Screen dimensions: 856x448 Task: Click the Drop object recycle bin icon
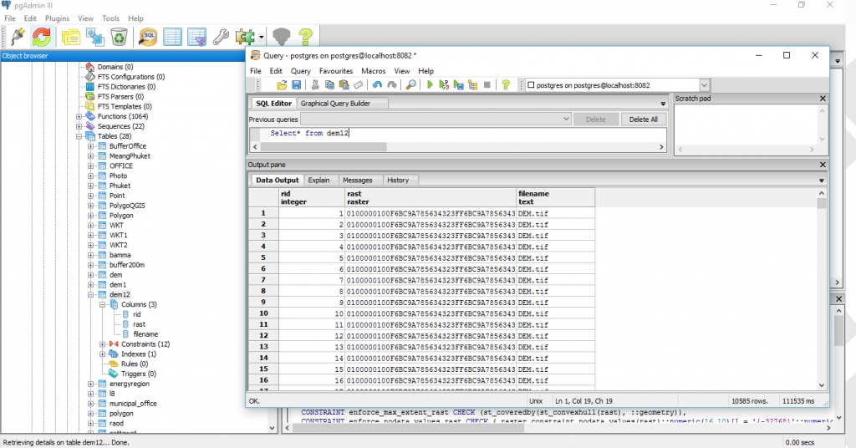point(120,36)
